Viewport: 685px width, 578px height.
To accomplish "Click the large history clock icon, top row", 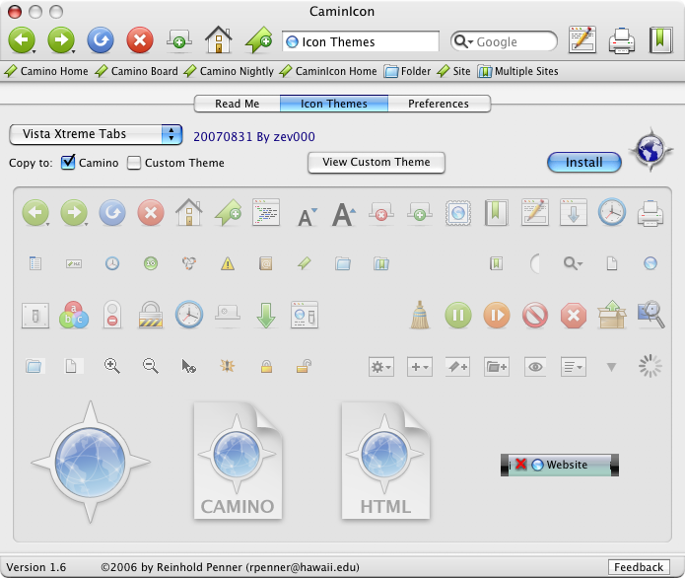I will click(612, 212).
